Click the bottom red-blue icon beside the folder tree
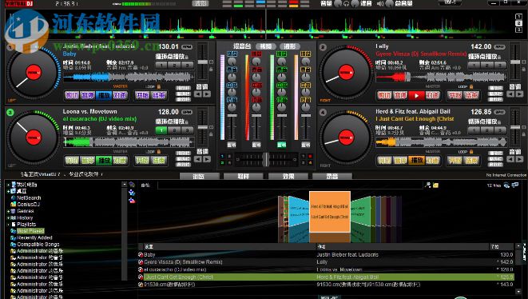 (x=132, y=201)
